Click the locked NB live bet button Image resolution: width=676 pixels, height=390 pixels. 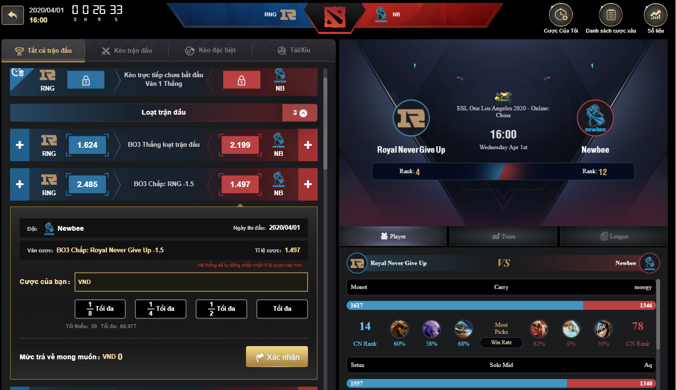coord(242,80)
